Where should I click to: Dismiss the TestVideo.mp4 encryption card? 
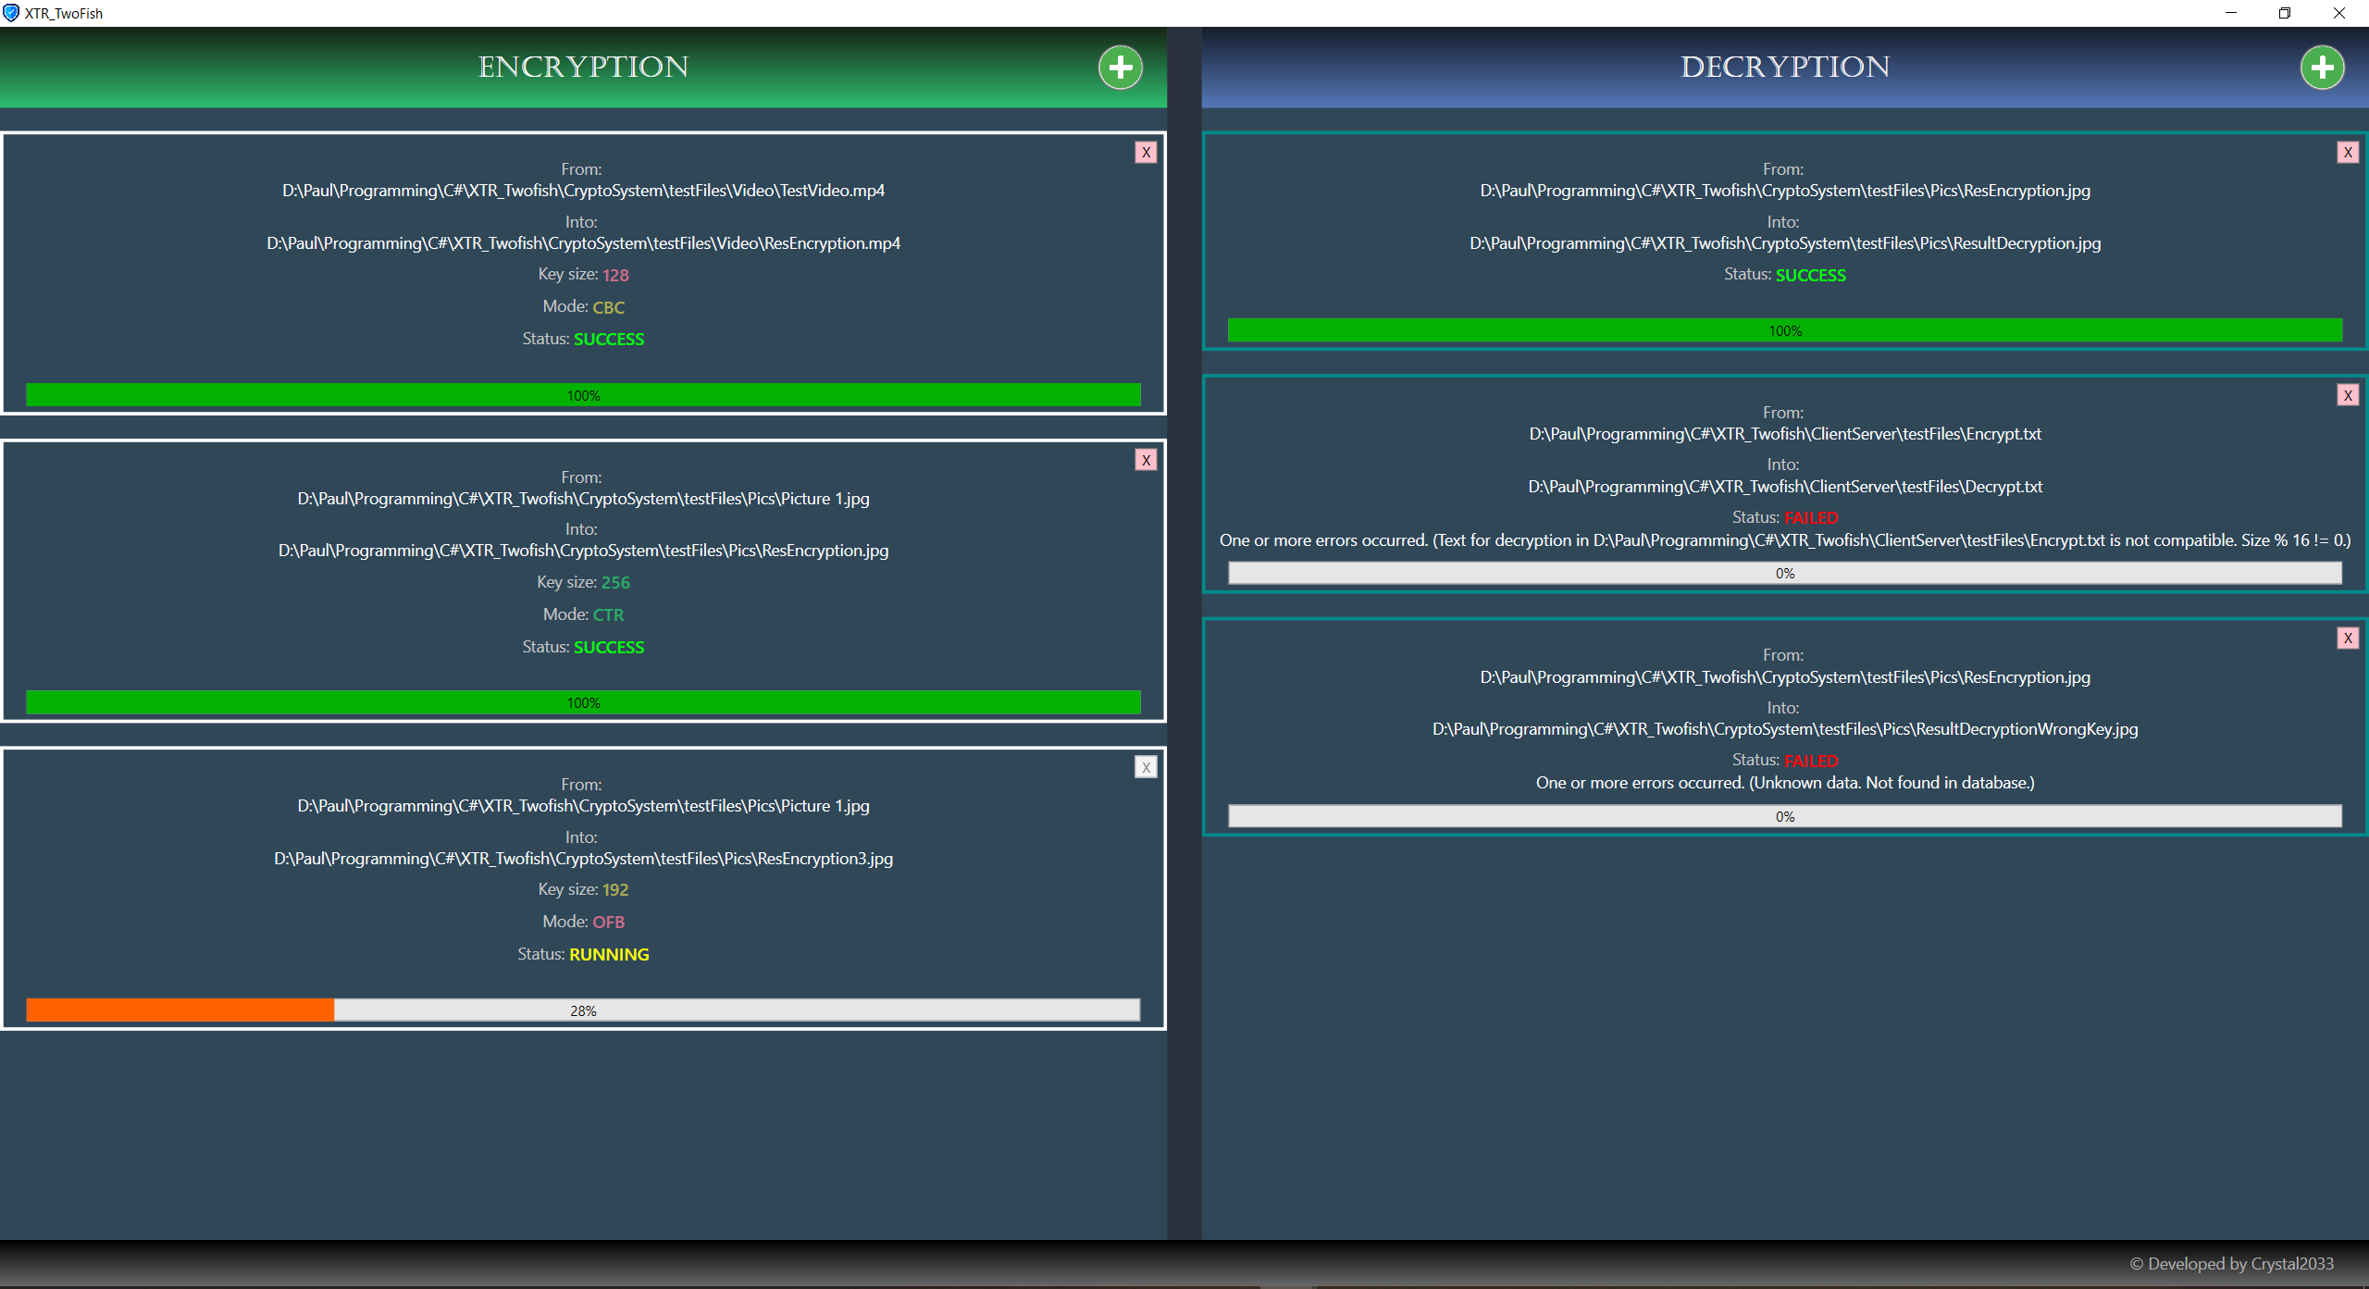click(x=1147, y=152)
